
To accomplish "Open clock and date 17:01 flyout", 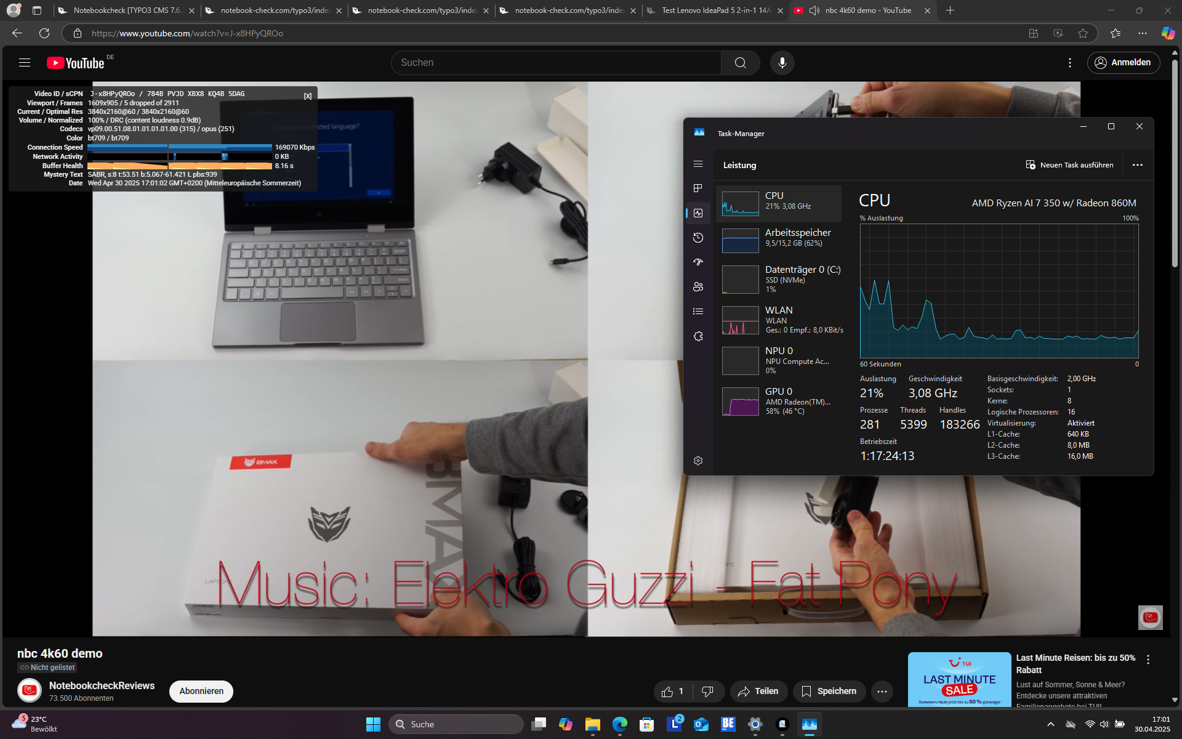I will 1152,724.
